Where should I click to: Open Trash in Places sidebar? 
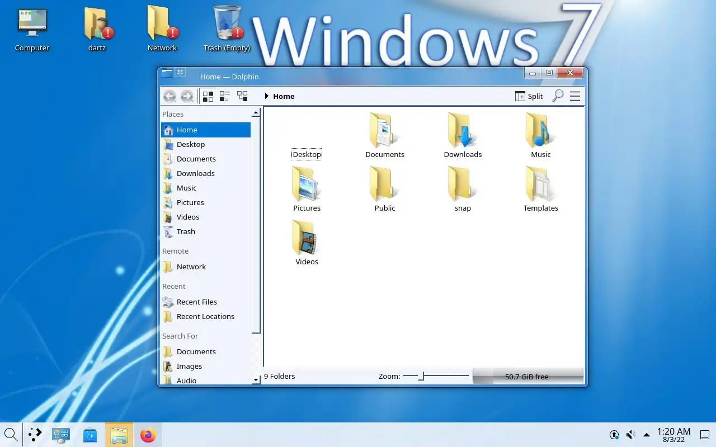pos(206,231)
